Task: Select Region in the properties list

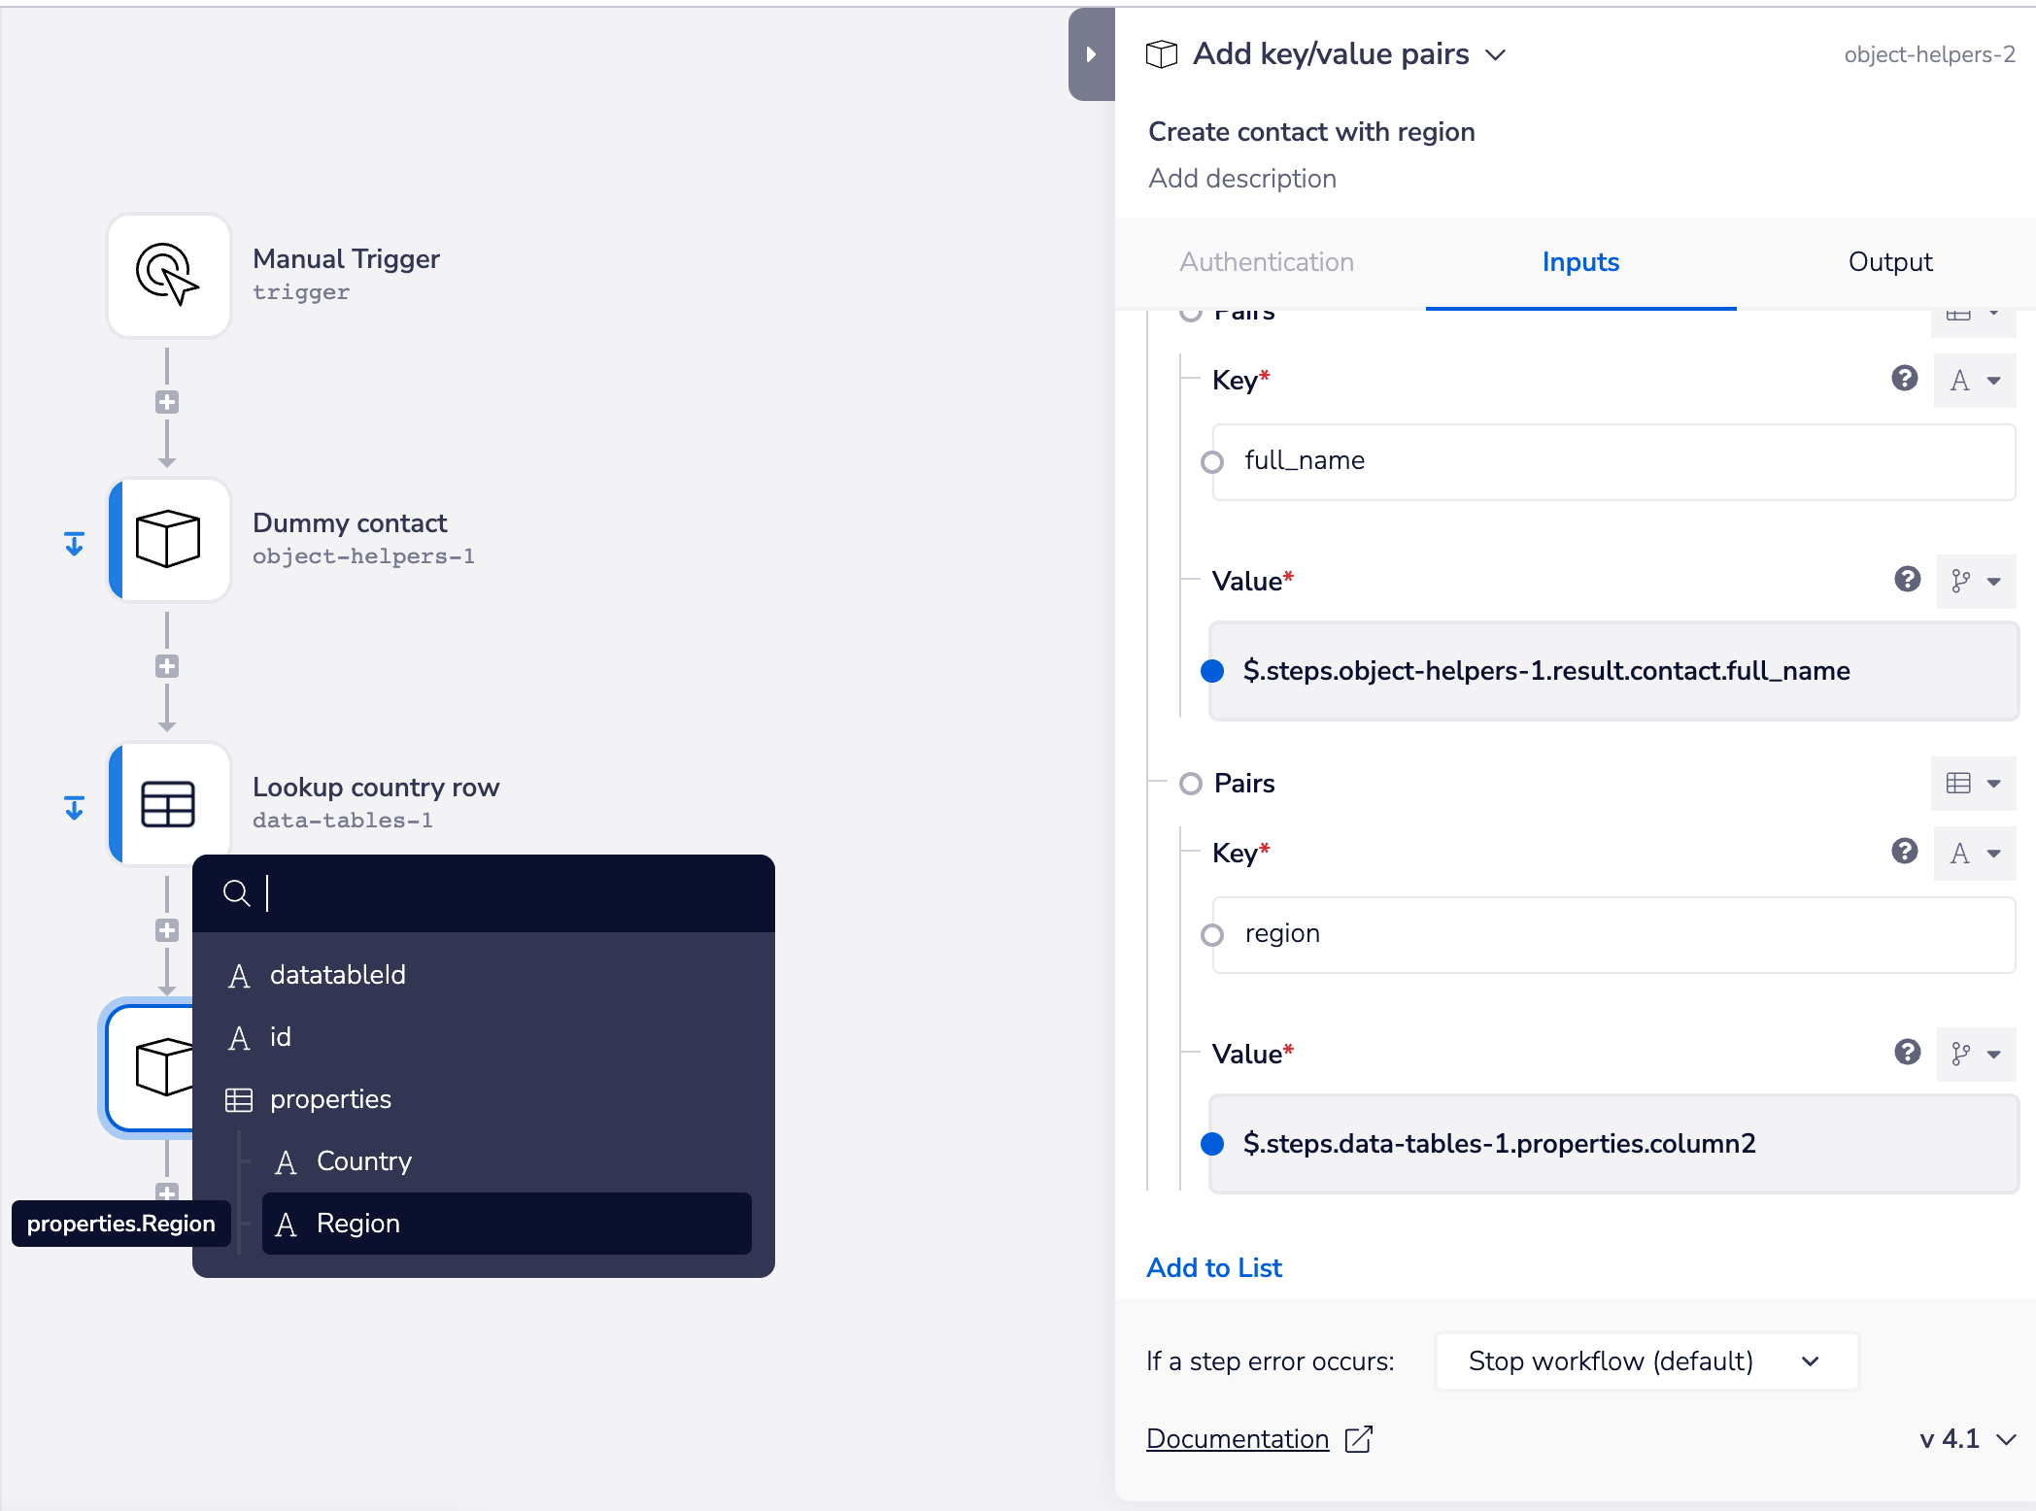Action: pos(358,1223)
